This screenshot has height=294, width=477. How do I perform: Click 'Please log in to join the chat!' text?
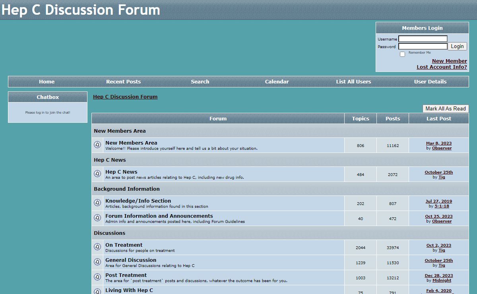48,112
